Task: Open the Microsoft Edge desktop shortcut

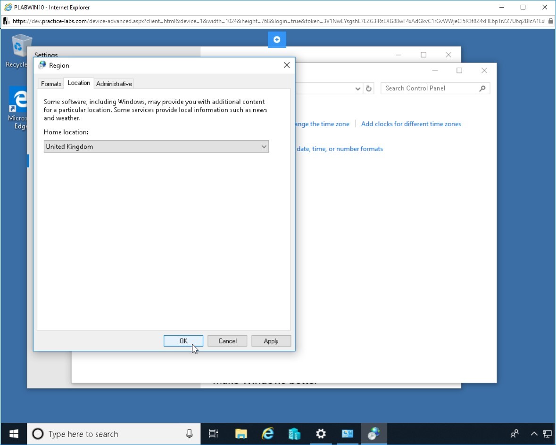Action: point(18,108)
